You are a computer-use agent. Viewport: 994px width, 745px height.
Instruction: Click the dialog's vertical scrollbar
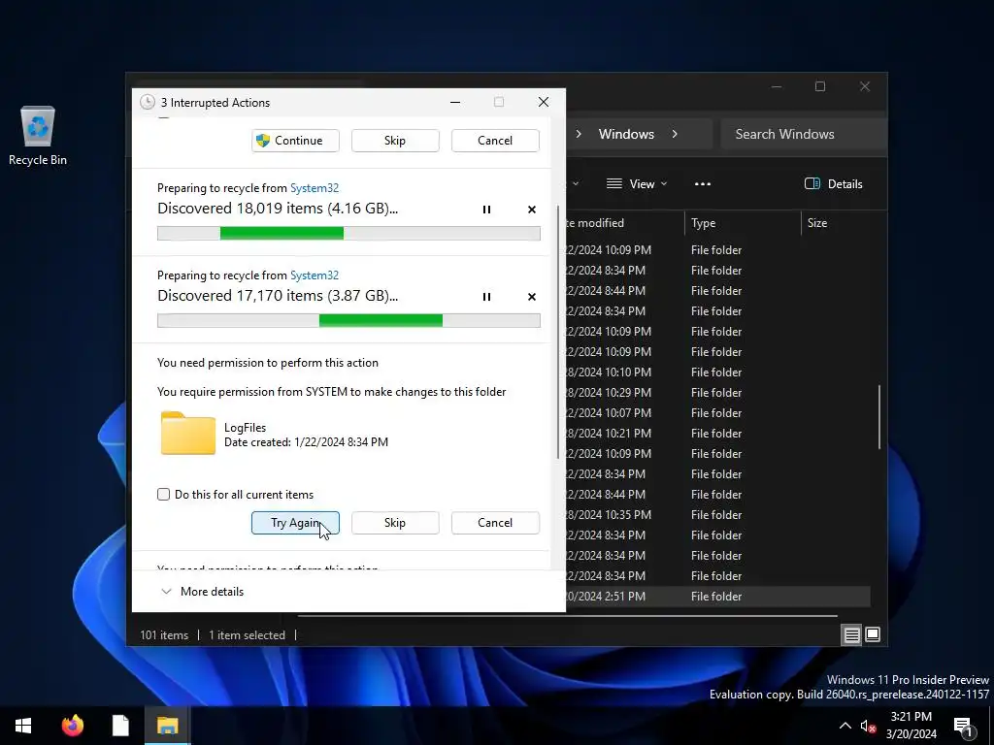coord(558,332)
